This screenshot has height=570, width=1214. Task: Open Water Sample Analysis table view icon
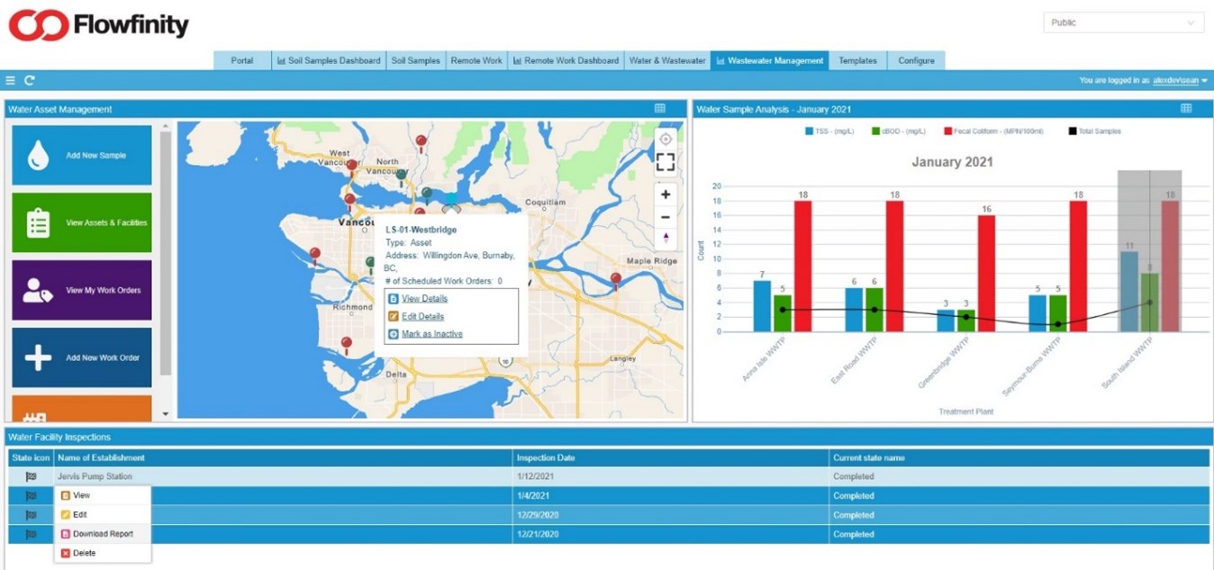1186,109
